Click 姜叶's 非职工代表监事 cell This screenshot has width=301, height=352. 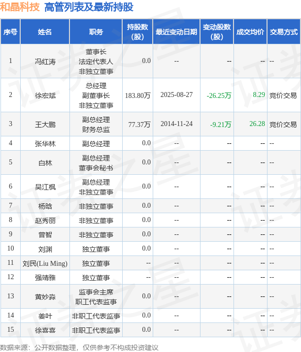pyautogui.click(x=96, y=316)
